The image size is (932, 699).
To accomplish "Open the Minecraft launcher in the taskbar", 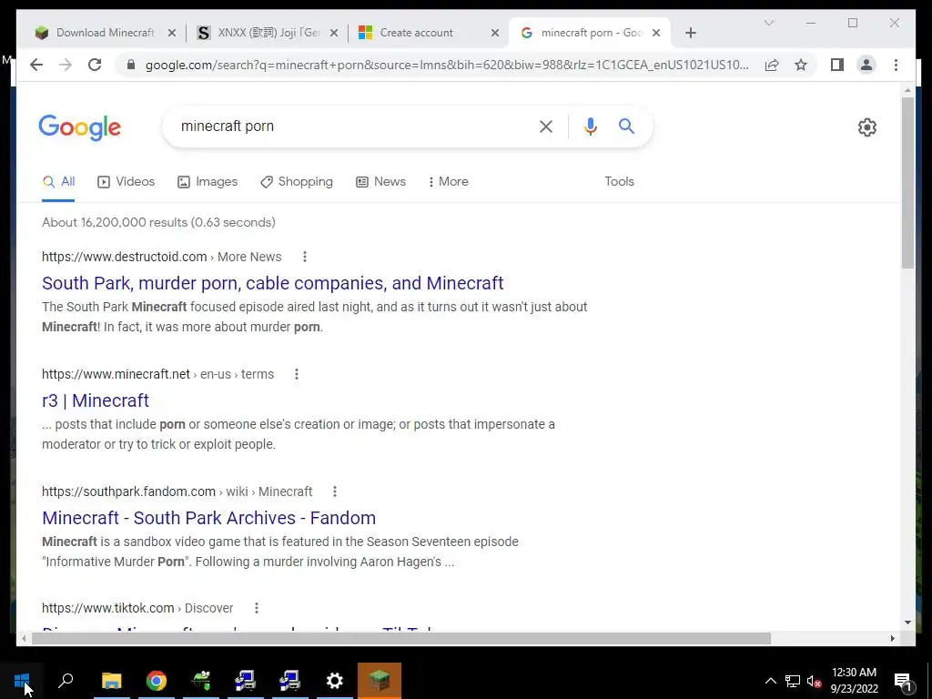I will point(380,681).
